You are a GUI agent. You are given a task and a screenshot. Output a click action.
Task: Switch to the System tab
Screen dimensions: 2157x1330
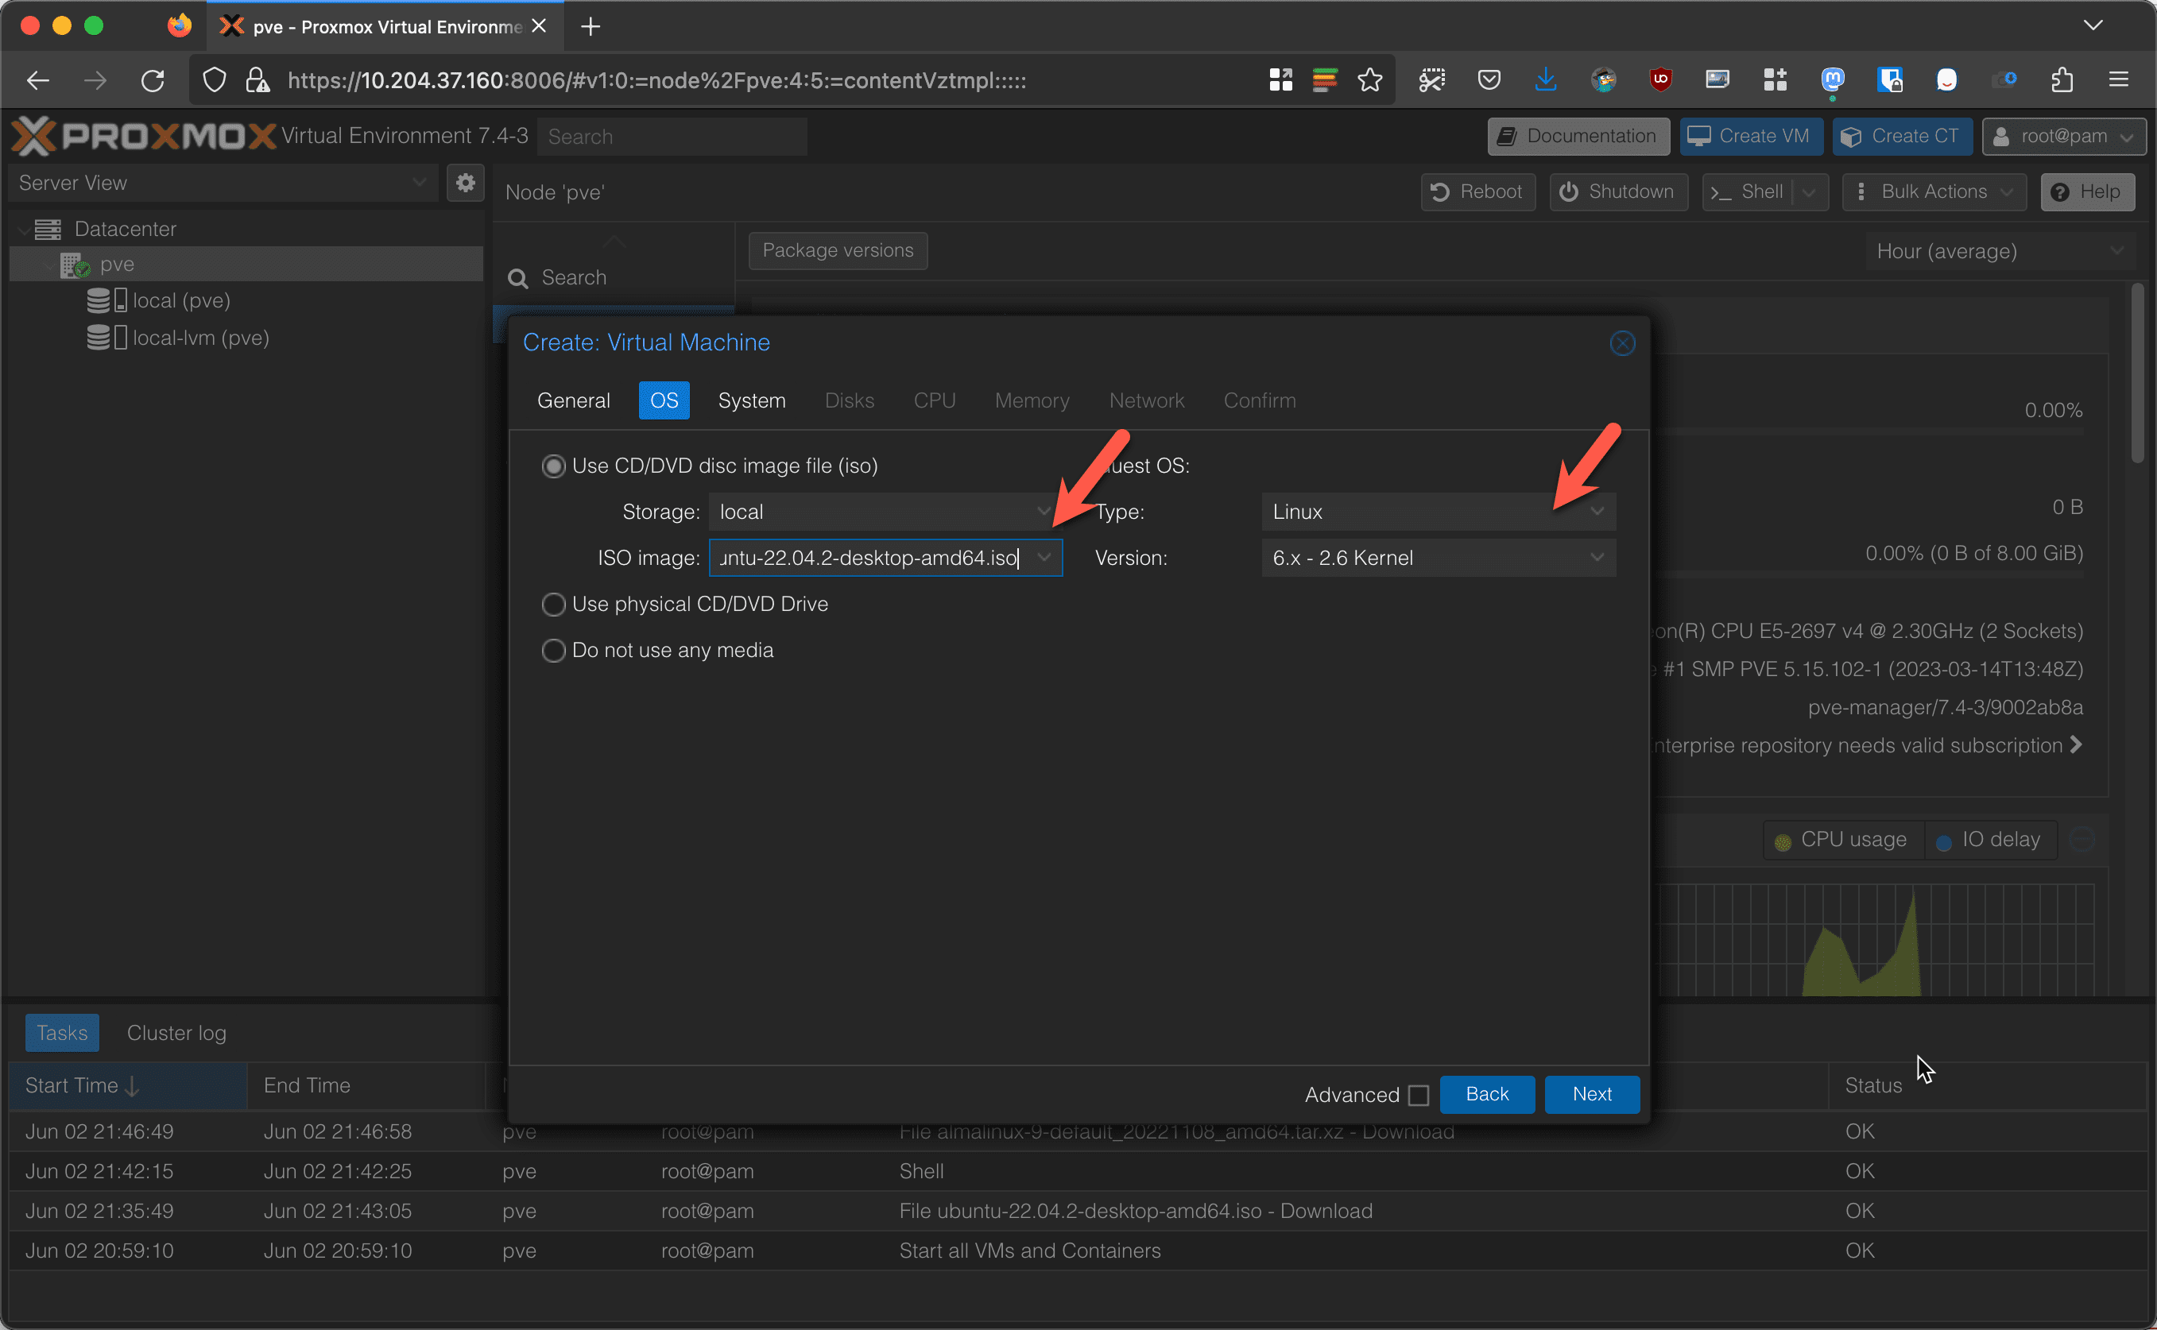(x=751, y=401)
